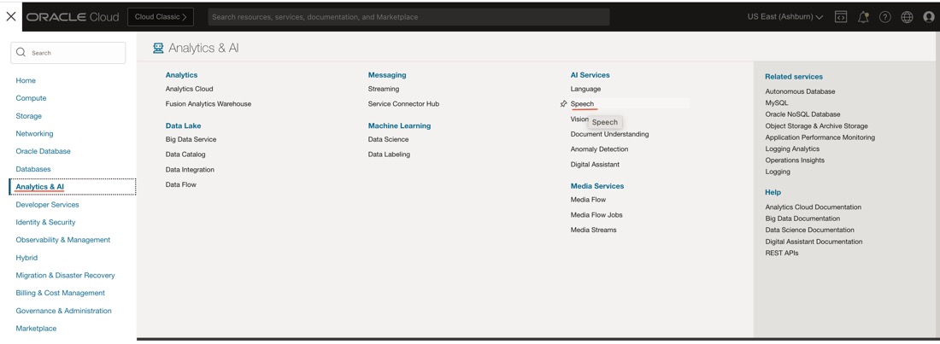Click the Analytics & AI robot icon
This screenshot has height=344, width=940.
pos(158,48)
